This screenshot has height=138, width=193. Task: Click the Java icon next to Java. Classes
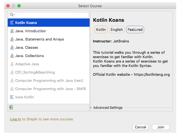(x=12, y=47)
